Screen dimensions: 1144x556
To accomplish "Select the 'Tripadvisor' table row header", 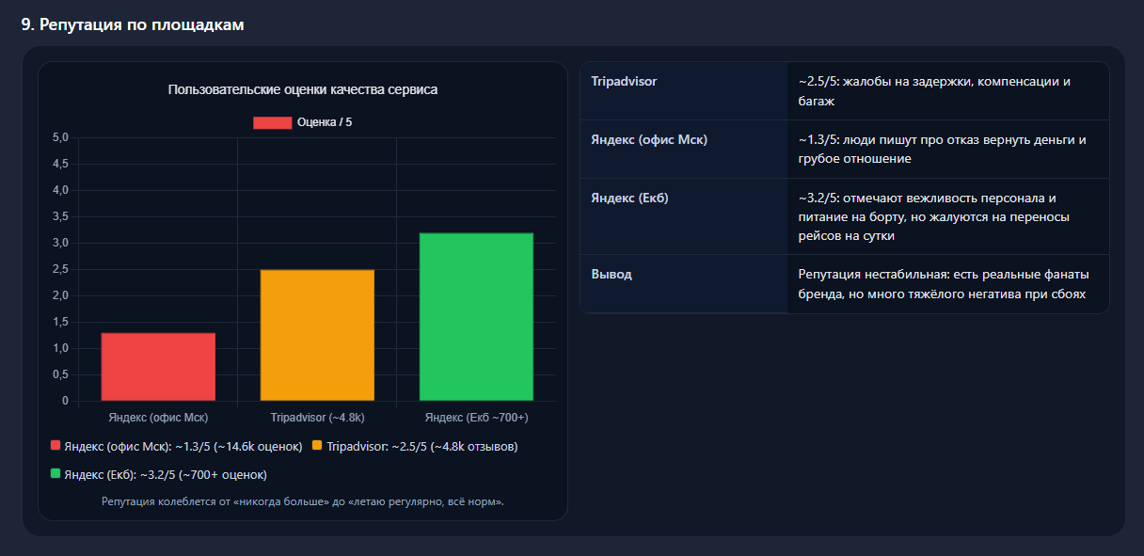I will click(624, 82).
